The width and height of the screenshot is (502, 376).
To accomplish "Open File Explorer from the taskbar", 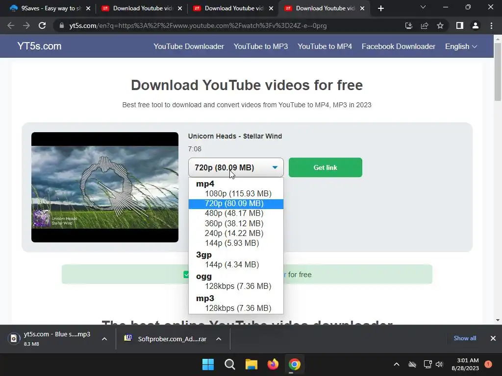I will click(x=251, y=364).
